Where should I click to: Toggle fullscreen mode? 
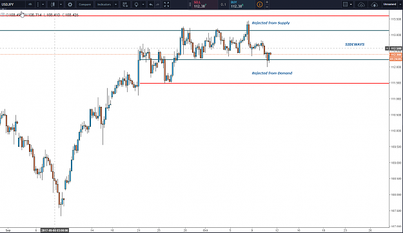[166, 5]
